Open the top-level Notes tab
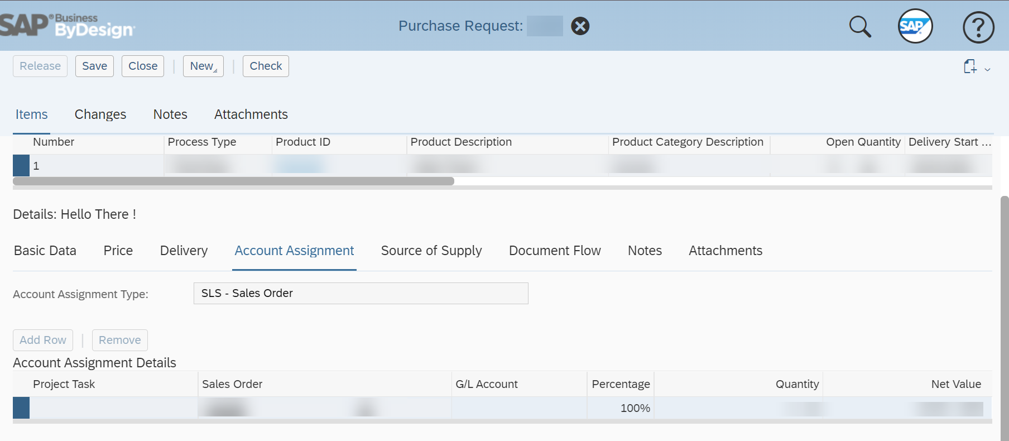Screen dimensions: 1009x441 [170, 114]
